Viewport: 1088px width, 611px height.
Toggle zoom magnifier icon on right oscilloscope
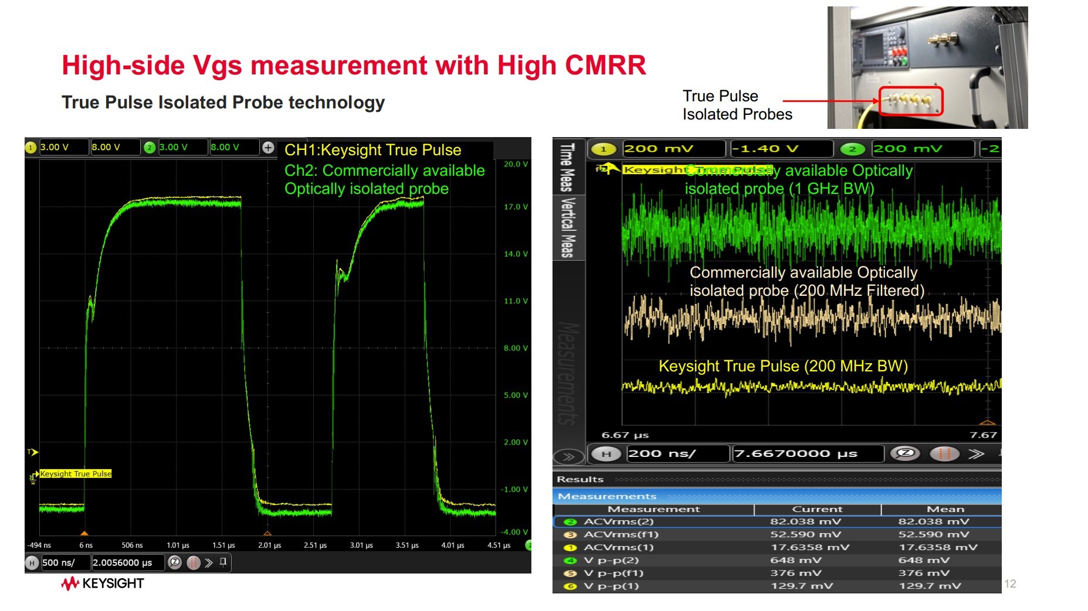pos(906,453)
